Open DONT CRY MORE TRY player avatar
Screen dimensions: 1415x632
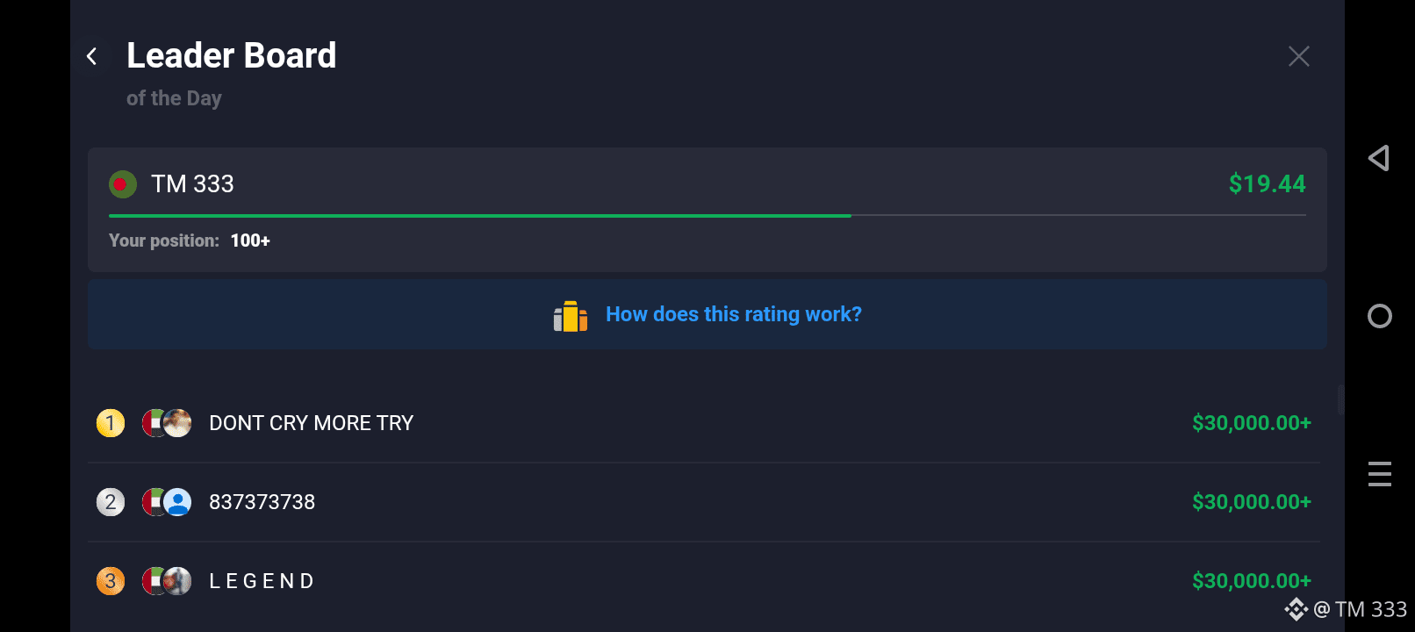(x=177, y=423)
